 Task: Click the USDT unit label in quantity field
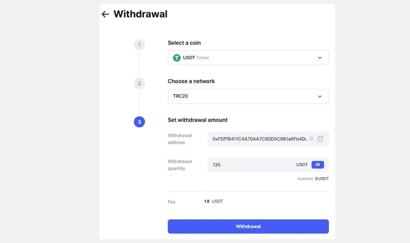point(302,165)
